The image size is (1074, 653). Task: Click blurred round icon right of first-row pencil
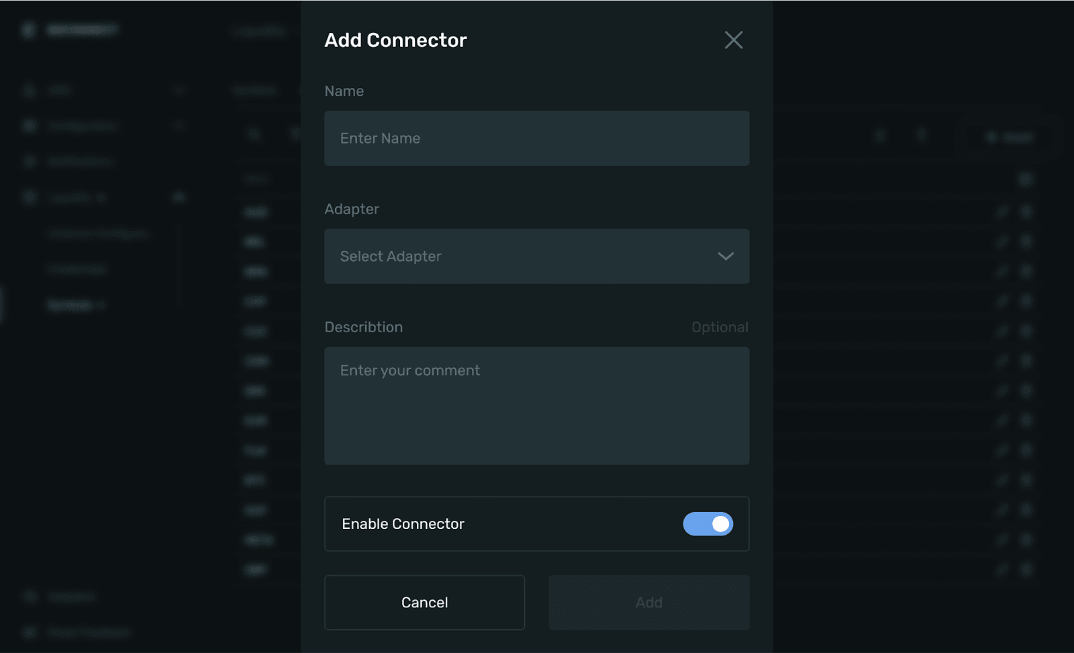click(1026, 212)
